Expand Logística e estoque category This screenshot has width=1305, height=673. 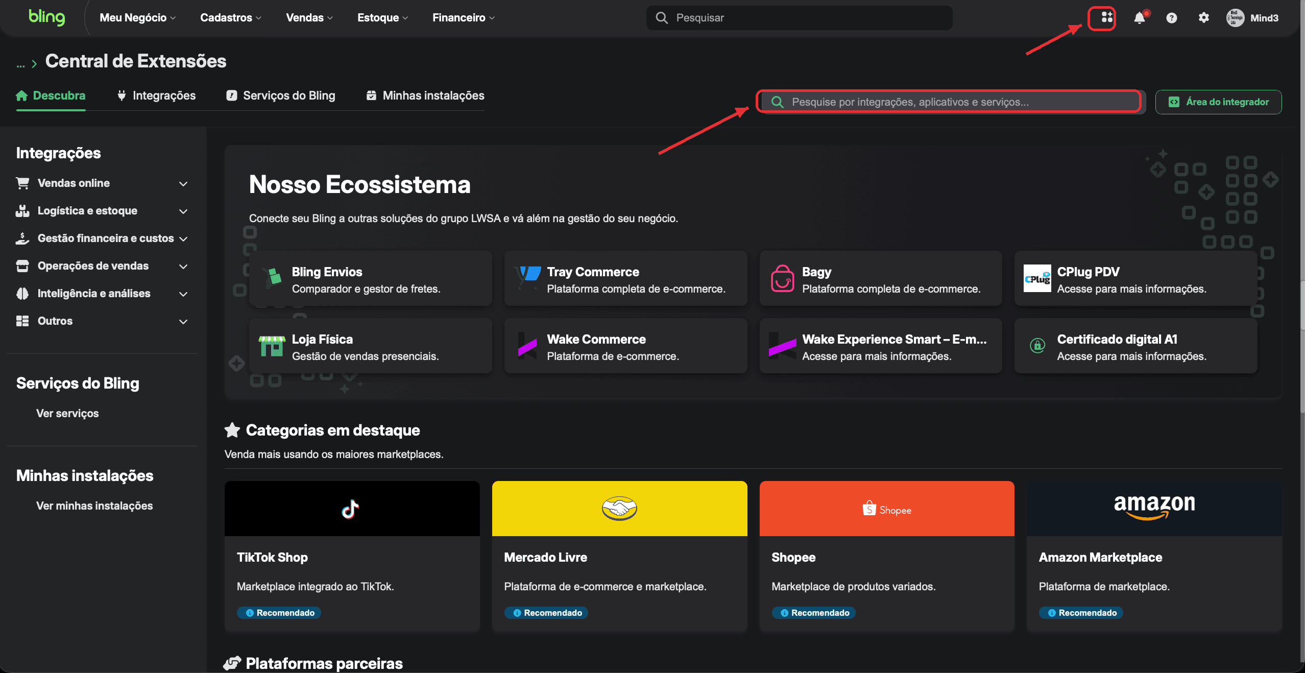102,211
